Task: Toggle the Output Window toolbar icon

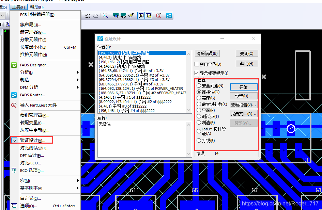Action: point(141,16)
